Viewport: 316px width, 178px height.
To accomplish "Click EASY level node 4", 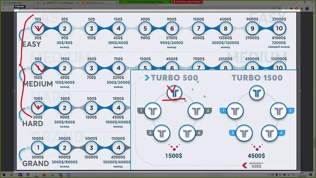I will 118,29.
